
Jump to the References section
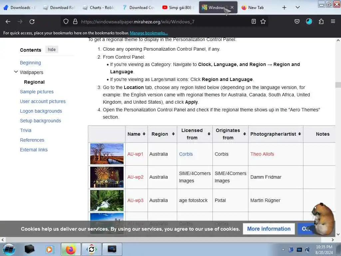(32, 140)
